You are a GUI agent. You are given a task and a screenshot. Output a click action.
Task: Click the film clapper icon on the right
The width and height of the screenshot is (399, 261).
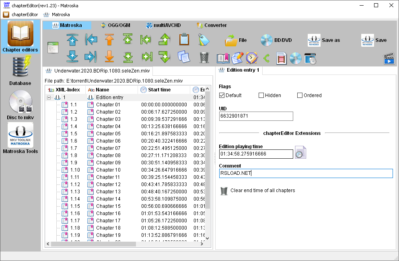389,59
